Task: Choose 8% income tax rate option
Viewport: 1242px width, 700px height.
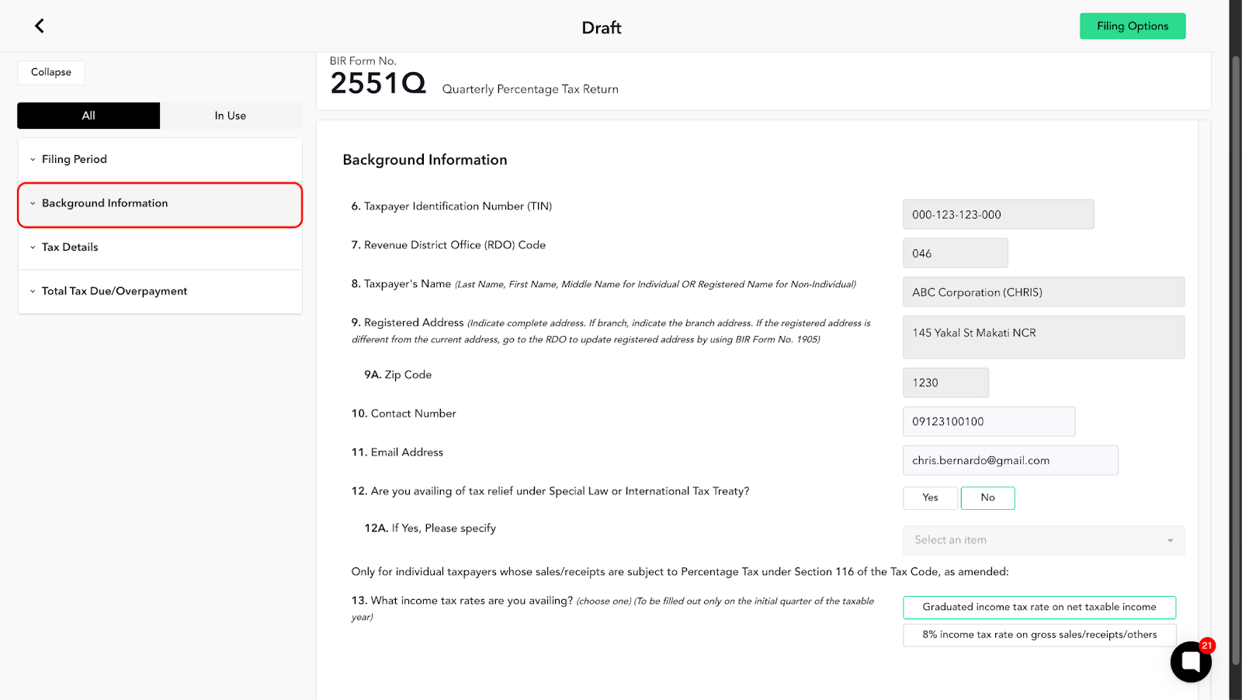Action: (x=1039, y=635)
